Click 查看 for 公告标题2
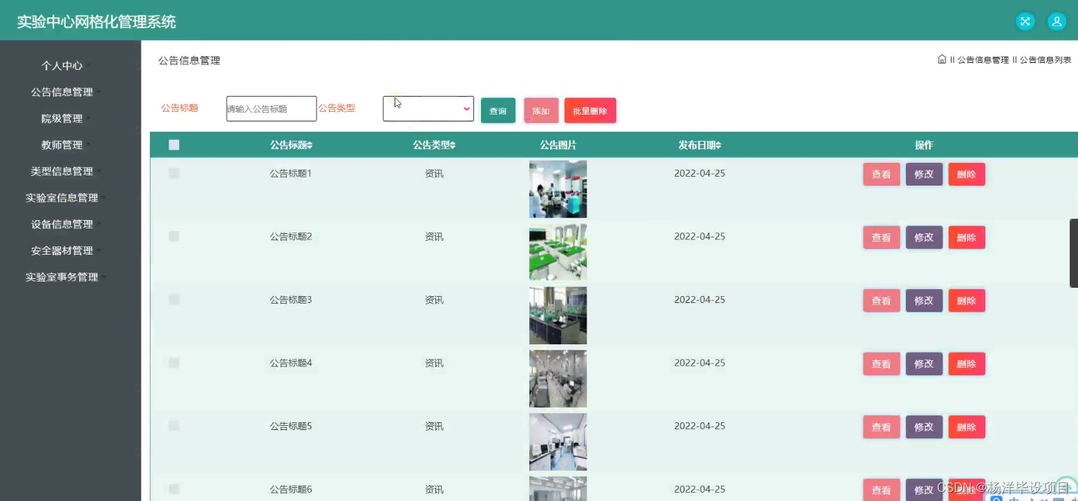This screenshot has height=501, width=1078. coord(881,237)
